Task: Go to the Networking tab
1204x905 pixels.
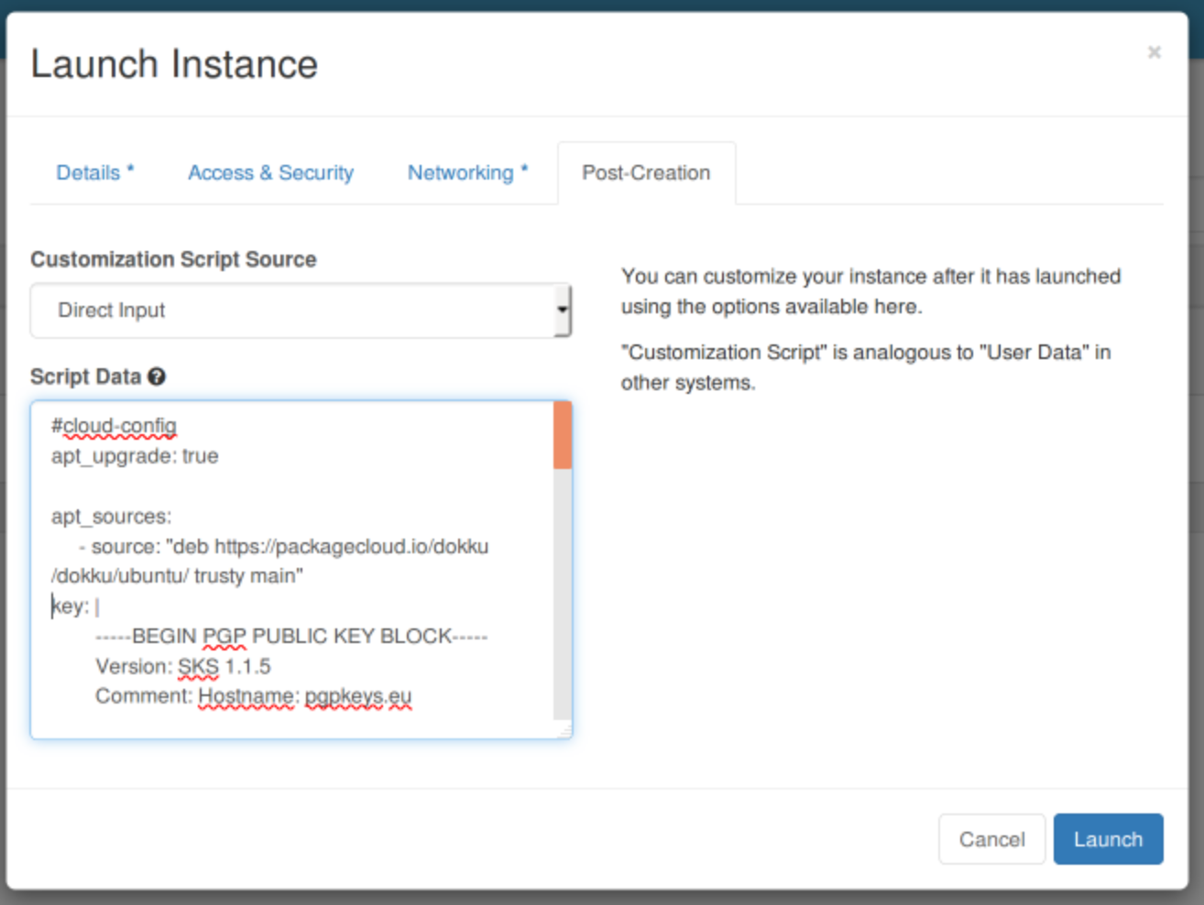Action: (x=468, y=172)
